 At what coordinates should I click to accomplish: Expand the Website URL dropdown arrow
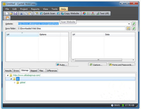129,24
